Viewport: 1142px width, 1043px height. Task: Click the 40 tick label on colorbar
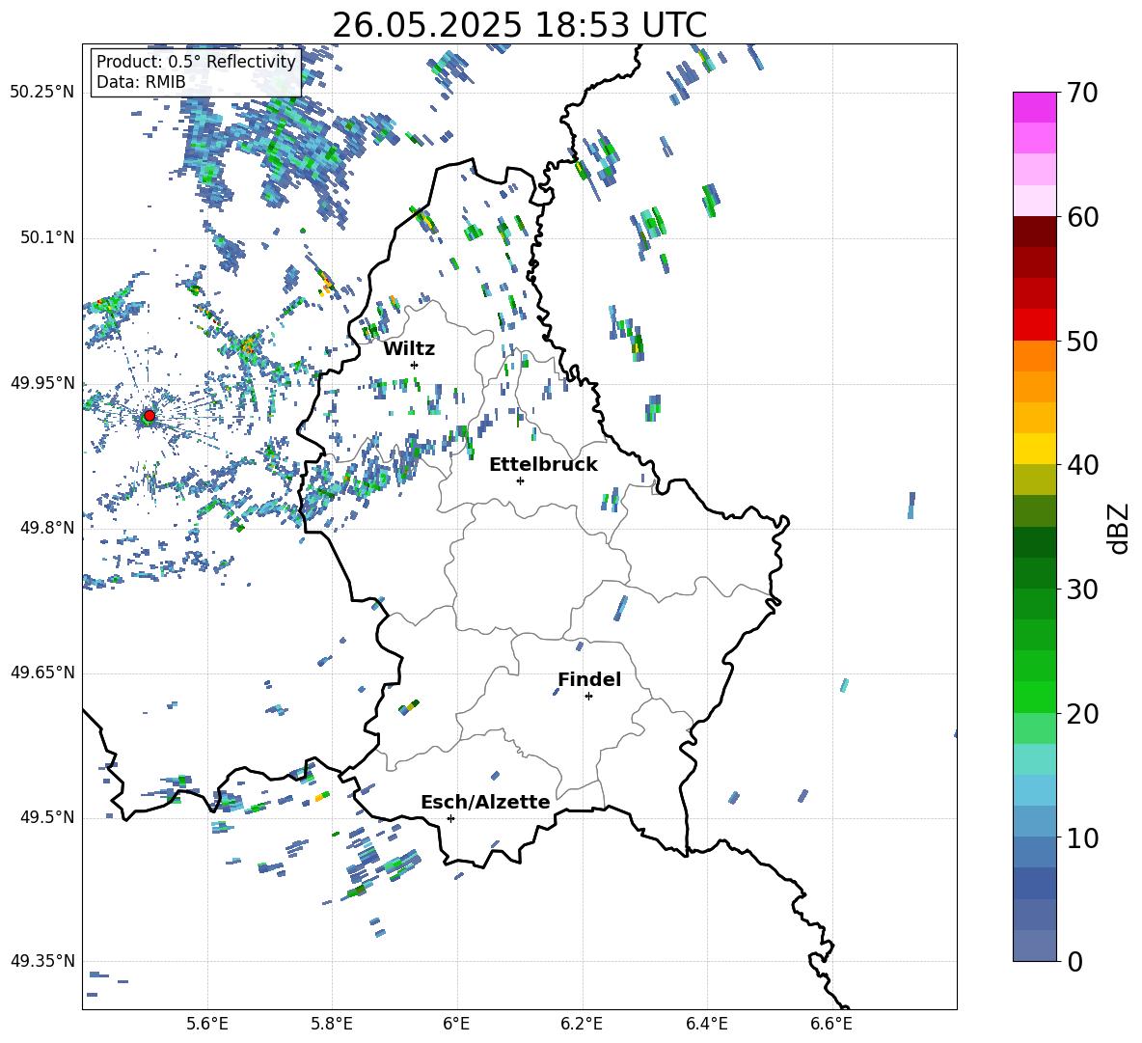pos(1081,465)
